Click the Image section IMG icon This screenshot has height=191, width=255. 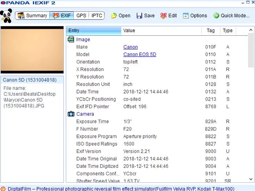pos(71,39)
